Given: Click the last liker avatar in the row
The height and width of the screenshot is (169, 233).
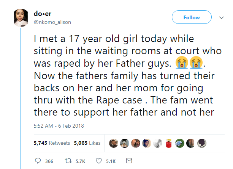Looking at the screenshot, I should [203, 143].
